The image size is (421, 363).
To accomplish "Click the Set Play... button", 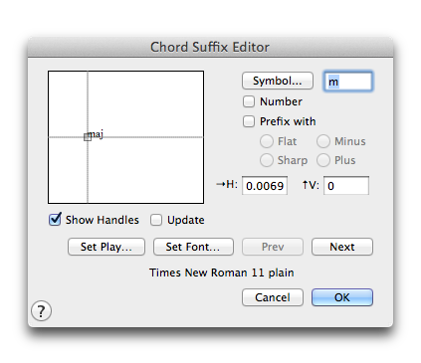I will click(x=106, y=247).
